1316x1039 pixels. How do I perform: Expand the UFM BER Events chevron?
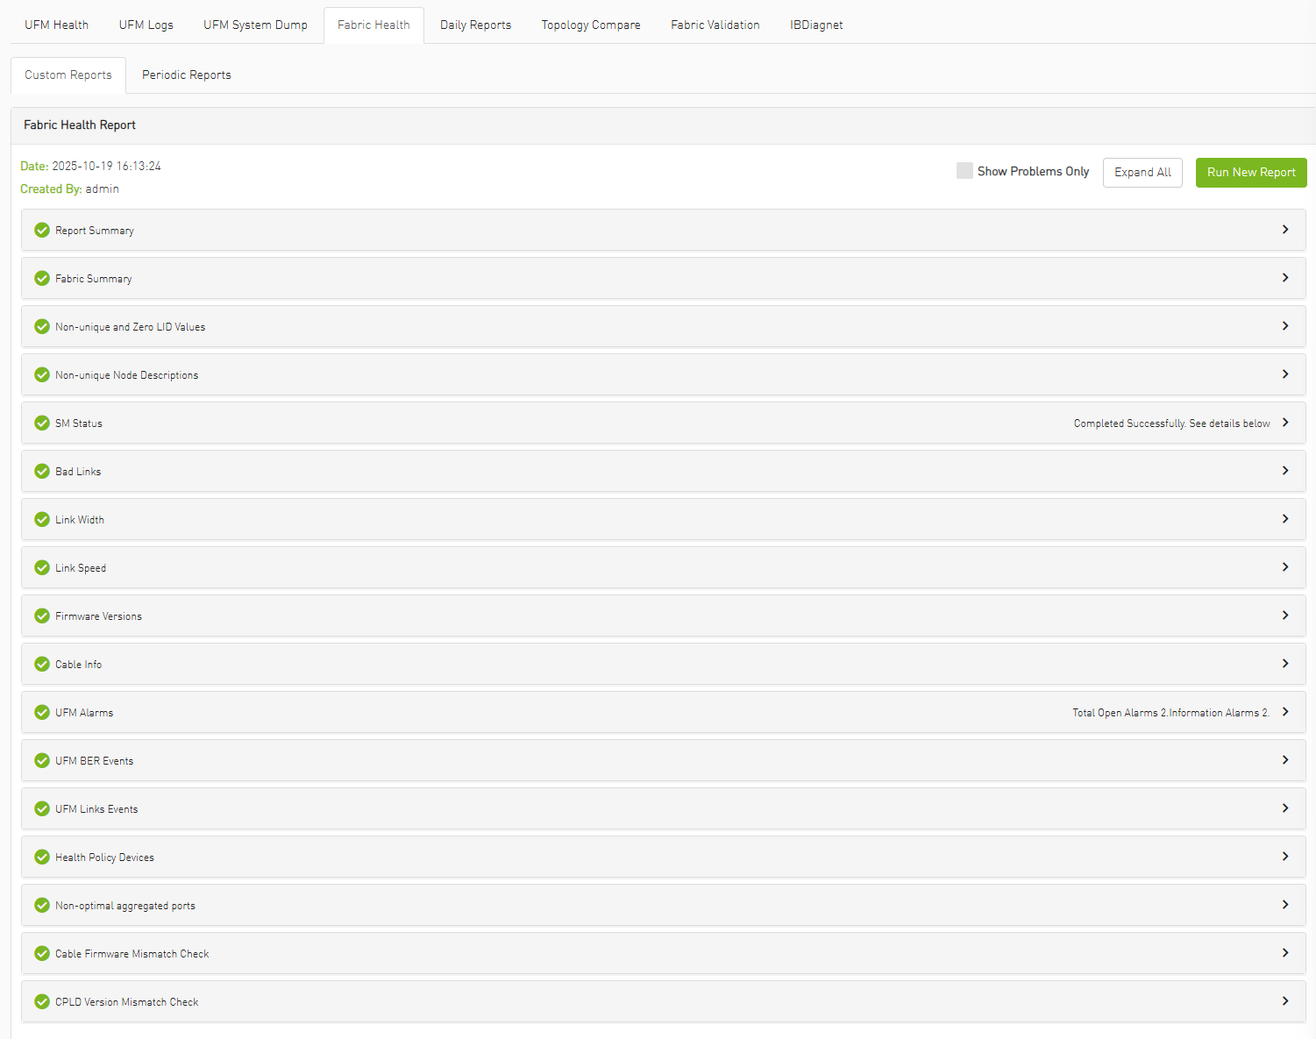(1285, 760)
